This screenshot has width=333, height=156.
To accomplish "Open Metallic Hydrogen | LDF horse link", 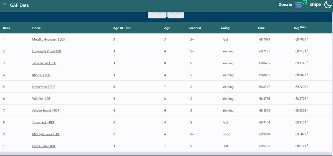I will 49,39.
